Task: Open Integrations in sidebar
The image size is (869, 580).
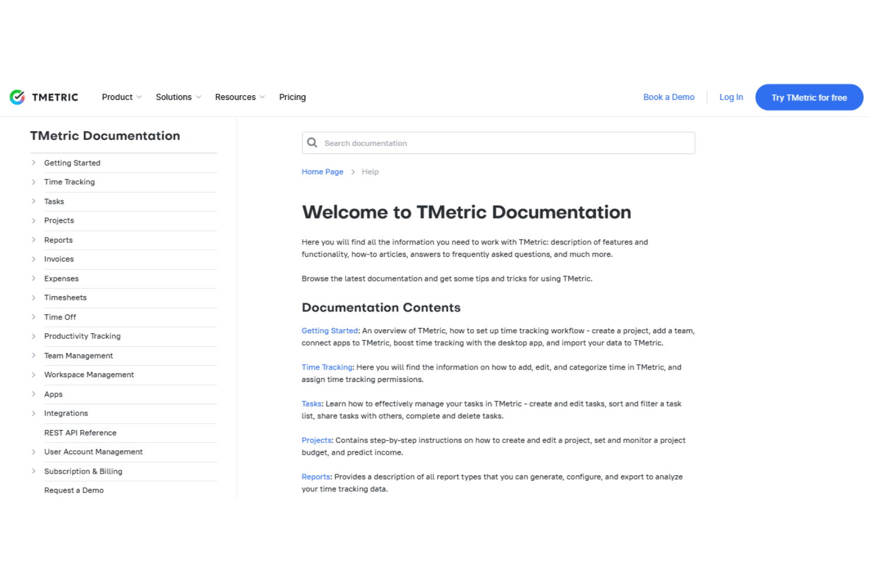Action: pos(66,413)
